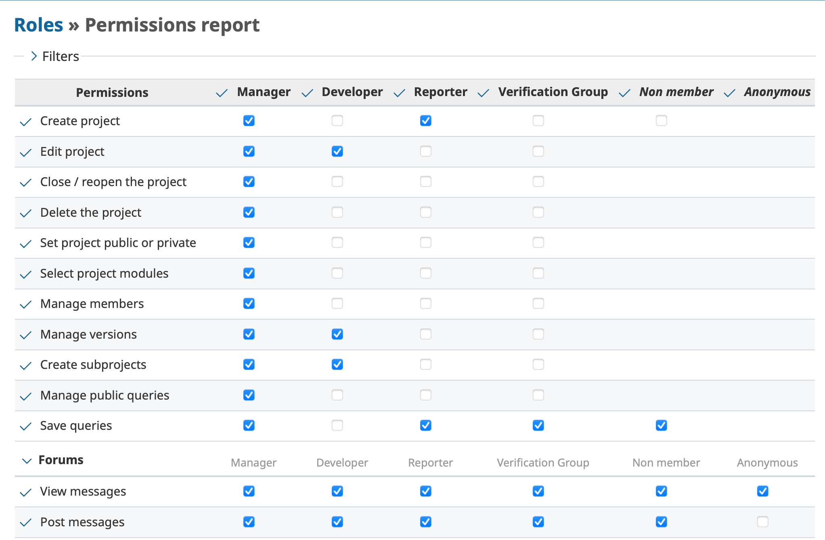Check the whole Create project row
The width and height of the screenshot is (825, 540).
tap(25, 122)
